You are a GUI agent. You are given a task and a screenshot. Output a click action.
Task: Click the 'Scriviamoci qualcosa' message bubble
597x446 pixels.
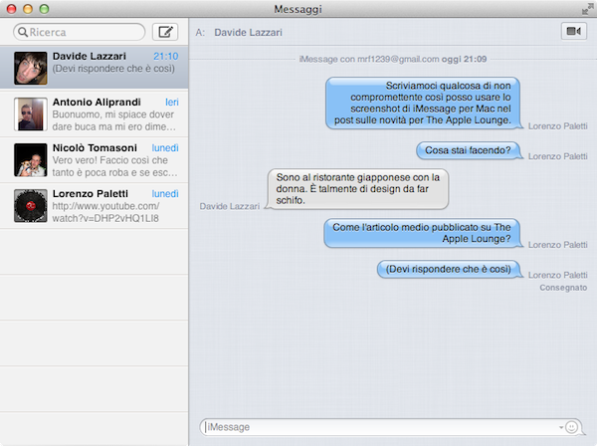click(x=424, y=103)
